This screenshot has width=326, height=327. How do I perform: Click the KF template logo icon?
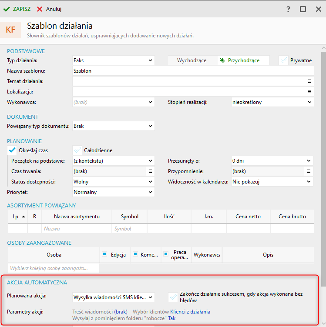pos(10,30)
